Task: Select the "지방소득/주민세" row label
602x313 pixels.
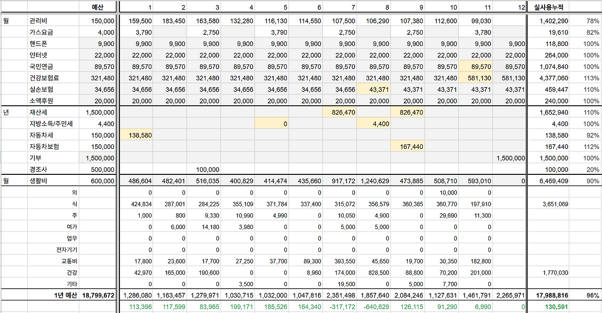Action: coord(51,124)
